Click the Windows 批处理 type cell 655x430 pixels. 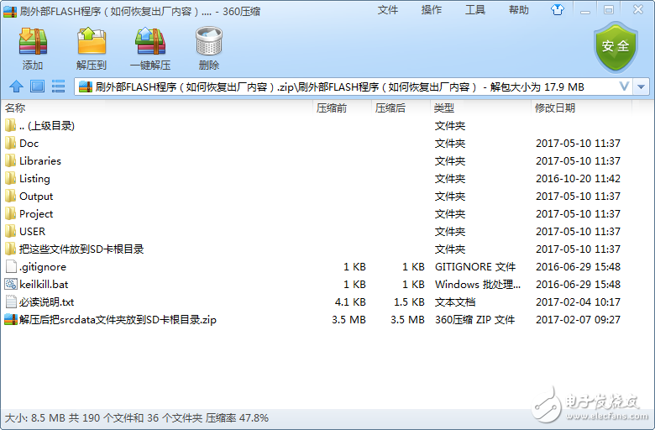coord(478,285)
